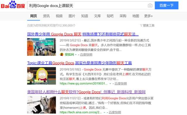This screenshot has height=115, width=187.
Task: Open camera image search icon
Action: [x=150, y=5]
